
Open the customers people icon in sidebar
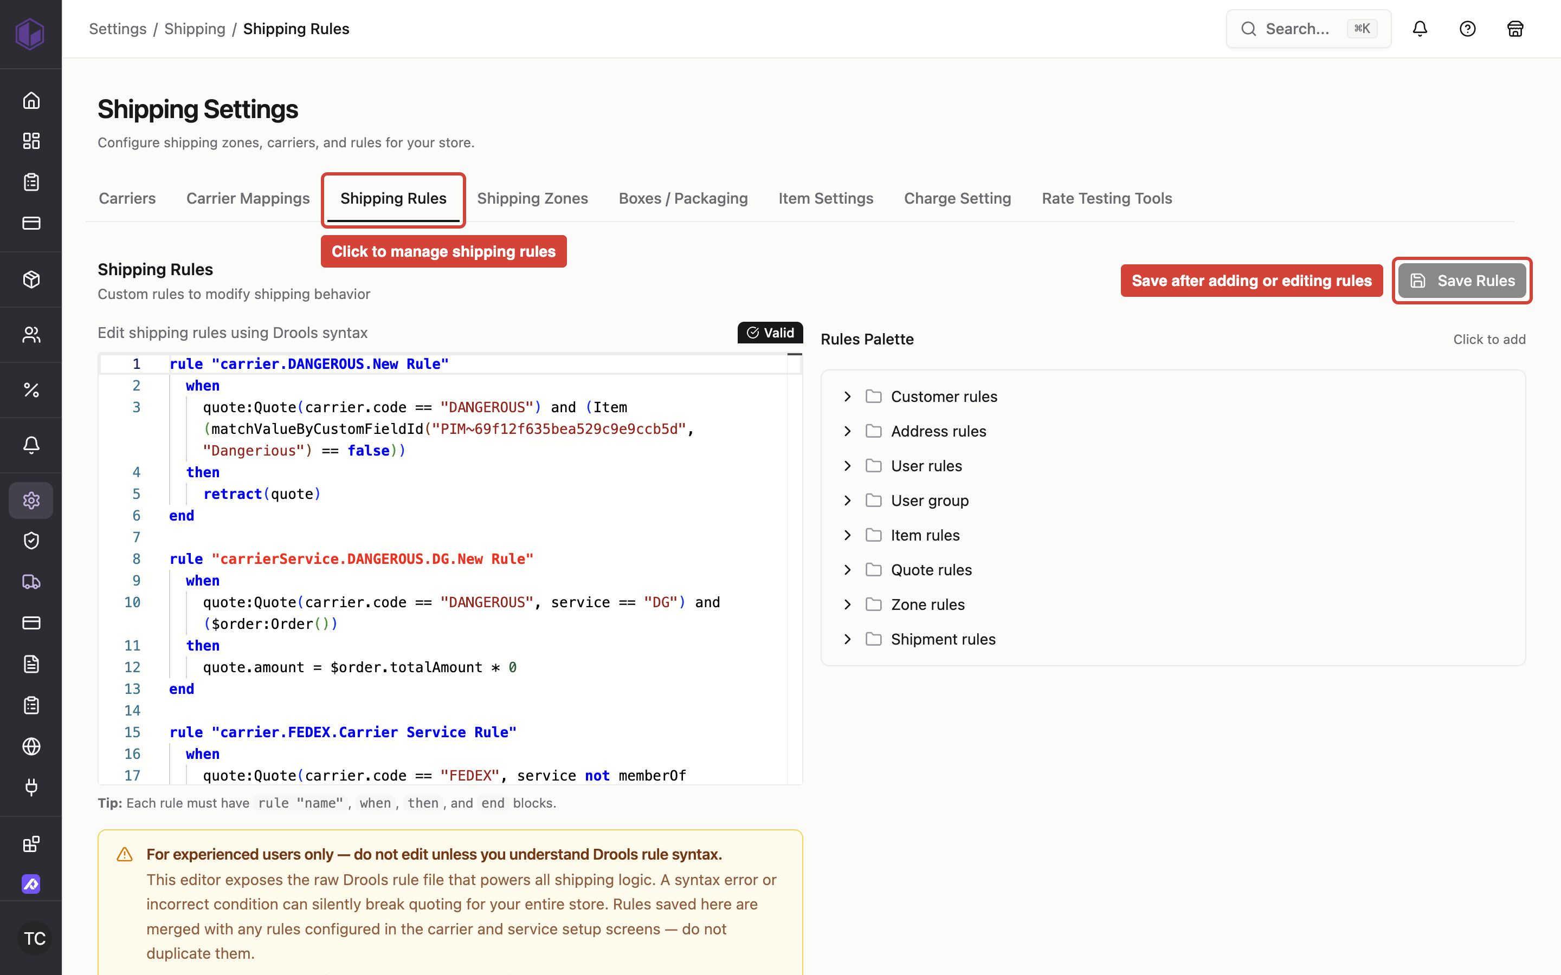coord(31,335)
